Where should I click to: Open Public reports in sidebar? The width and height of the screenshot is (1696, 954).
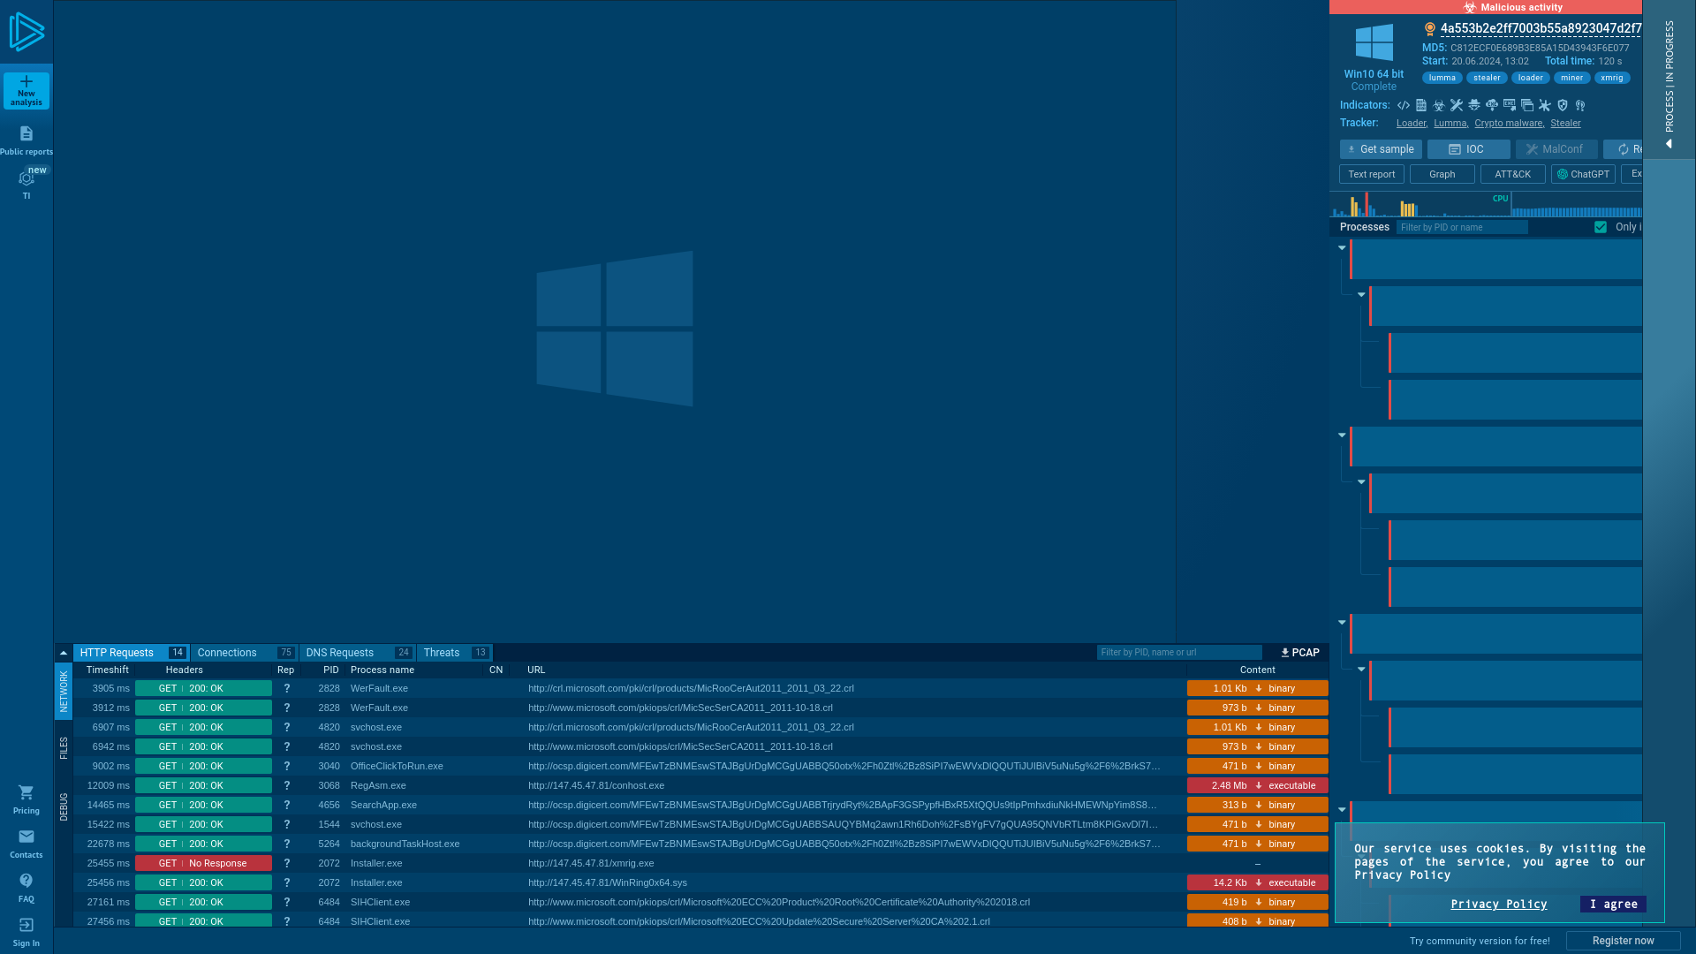tap(26, 140)
